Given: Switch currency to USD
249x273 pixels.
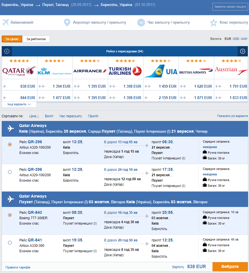Looking at the screenshot, I should (236, 39).
